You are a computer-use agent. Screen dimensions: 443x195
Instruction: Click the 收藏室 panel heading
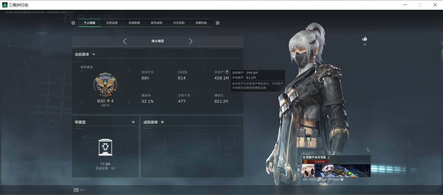pos(80,122)
